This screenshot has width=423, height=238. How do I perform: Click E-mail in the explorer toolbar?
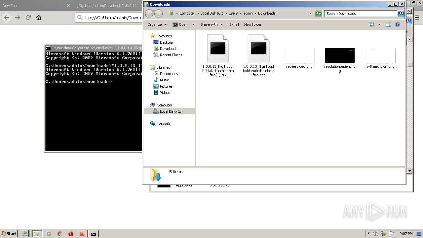[234, 24]
